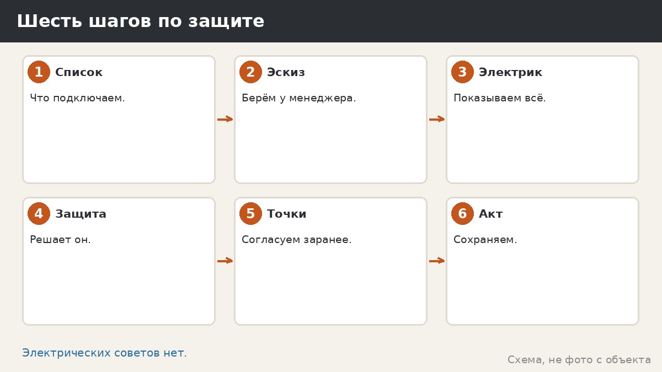Click the orange number 3 badge
Viewport: 662px width, 372px height.
click(x=462, y=72)
